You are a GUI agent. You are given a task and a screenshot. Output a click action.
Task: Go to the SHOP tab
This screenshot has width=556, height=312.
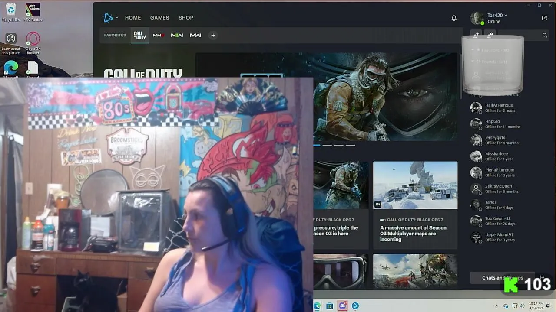click(186, 18)
